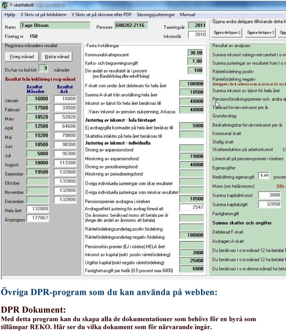The image size is (286, 331).
Task: Click the "DPR Dokument:" heading
Action: tap(33, 310)
